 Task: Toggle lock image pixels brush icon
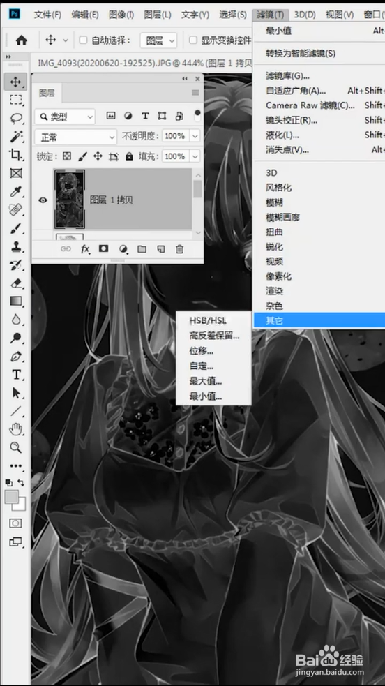pyautogui.click(x=82, y=156)
